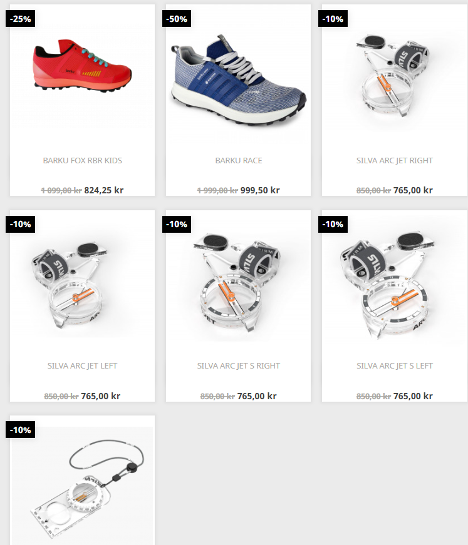This screenshot has height=545, width=468.
Task: Open the Silva Arc Jet Left compass image
Action: coord(70,285)
